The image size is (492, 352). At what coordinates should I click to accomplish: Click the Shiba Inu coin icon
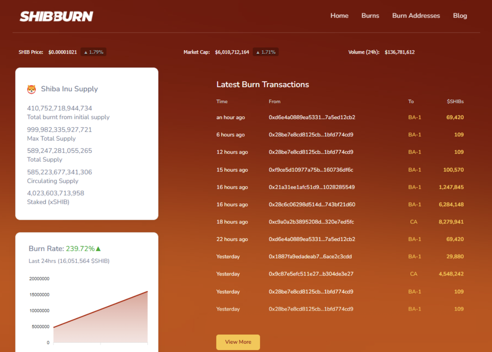tap(31, 89)
